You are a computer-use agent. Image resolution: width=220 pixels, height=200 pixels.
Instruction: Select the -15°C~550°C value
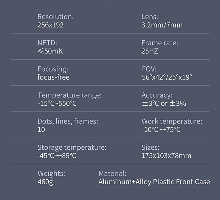[x=57, y=103]
